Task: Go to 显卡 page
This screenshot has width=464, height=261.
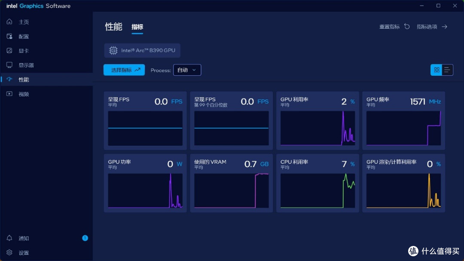Action: coord(47,51)
